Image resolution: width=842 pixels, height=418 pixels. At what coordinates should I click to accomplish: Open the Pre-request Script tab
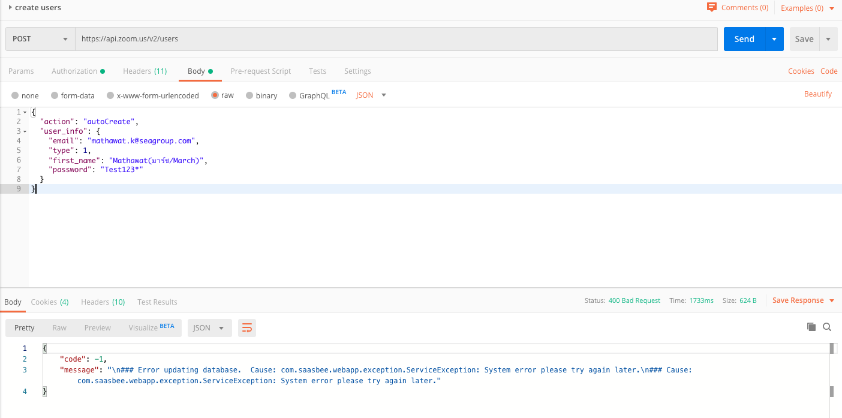point(260,71)
